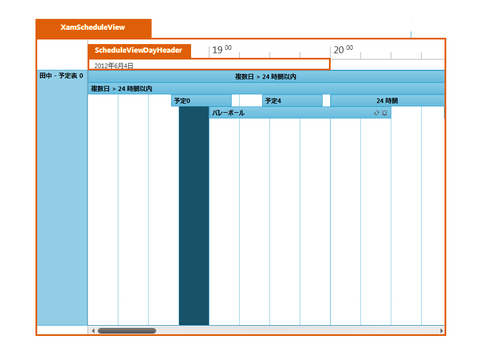
Task: Click the 2012年6月4日 day header
Action: 209,65
